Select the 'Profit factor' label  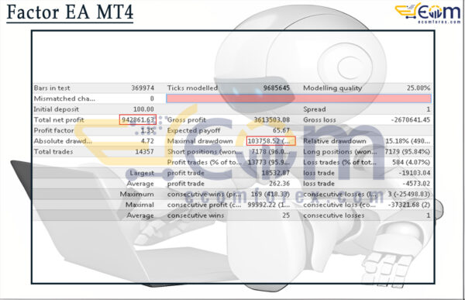(53, 130)
